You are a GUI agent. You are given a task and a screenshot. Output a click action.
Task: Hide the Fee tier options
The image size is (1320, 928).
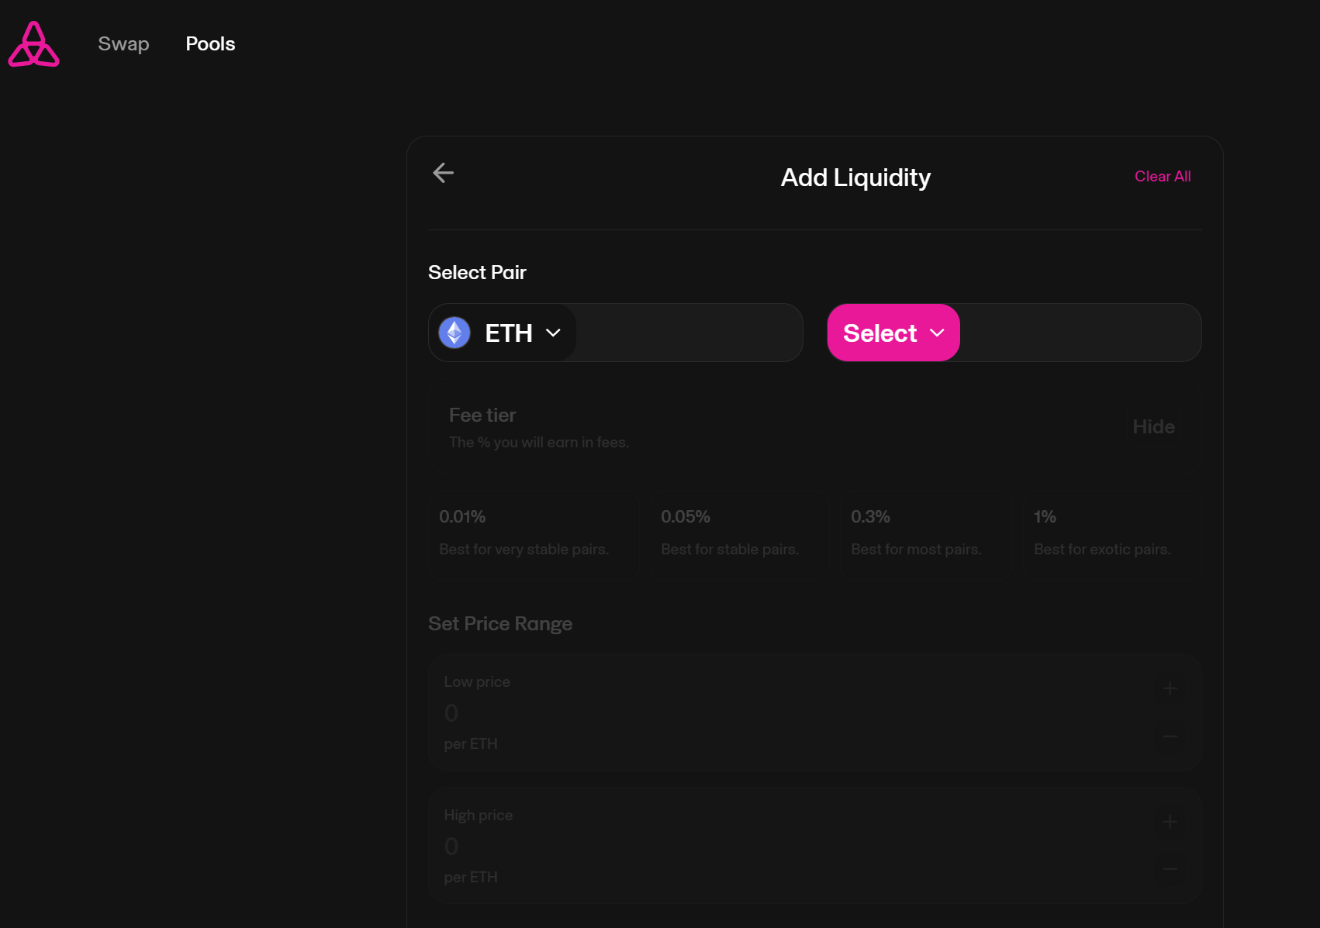1153,426
